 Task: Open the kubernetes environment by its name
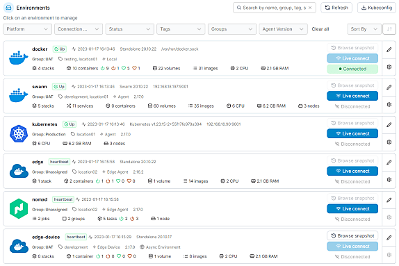44,124
